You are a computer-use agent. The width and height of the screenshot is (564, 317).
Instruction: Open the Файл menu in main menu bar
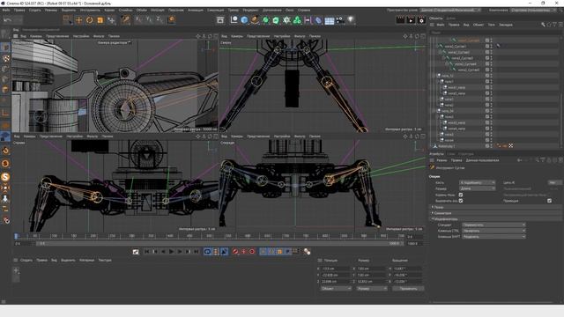point(6,10)
